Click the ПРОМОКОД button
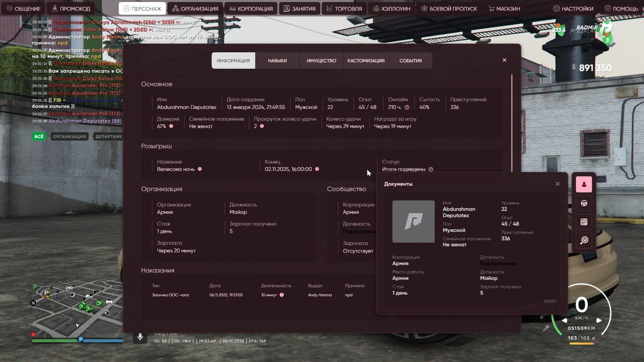 point(70,8)
